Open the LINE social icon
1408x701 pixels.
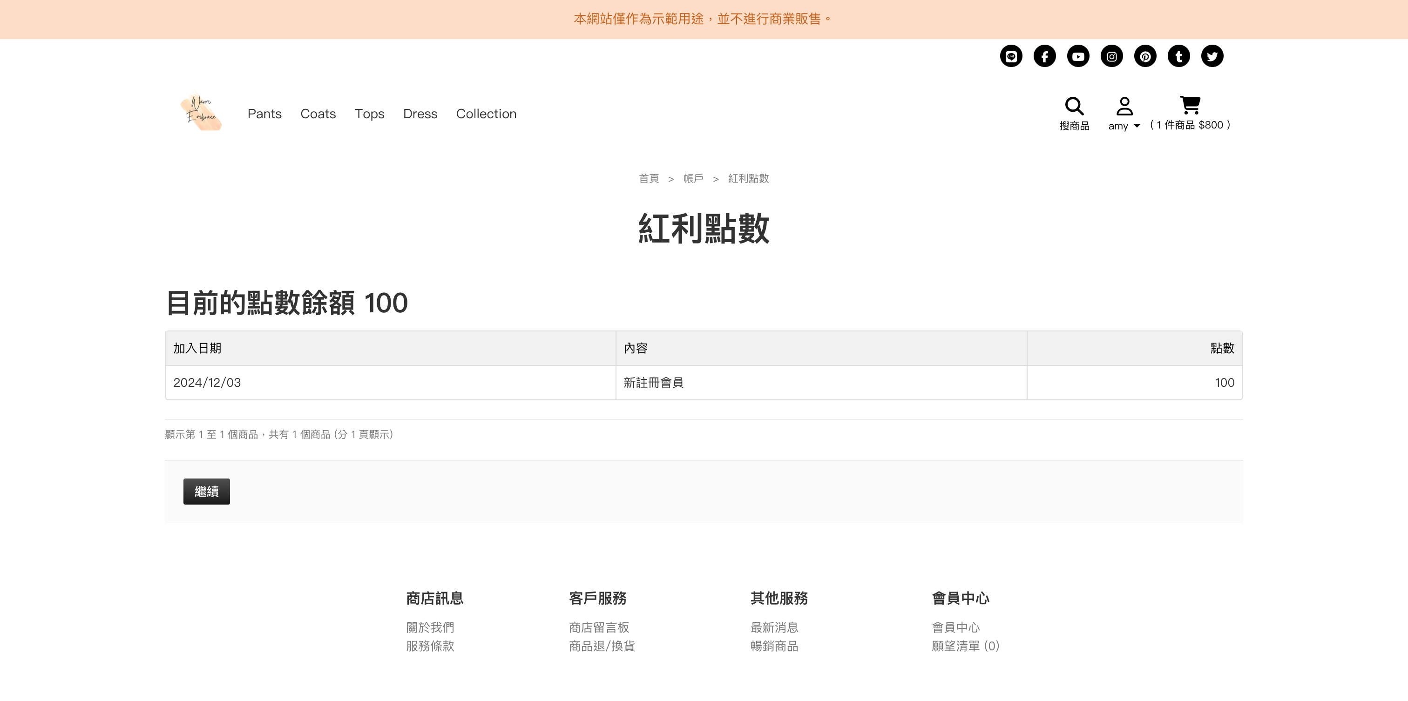point(1011,56)
